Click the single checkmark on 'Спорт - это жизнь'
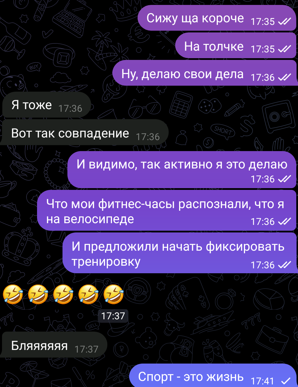Image resolution: width=298 pixels, height=387 pixels. pos(286,380)
